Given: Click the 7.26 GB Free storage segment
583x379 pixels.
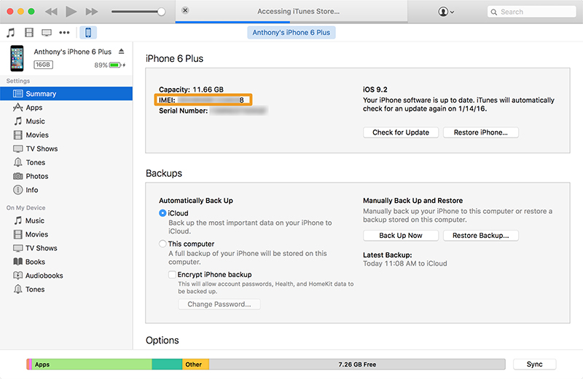Looking at the screenshot, I should (357, 364).
